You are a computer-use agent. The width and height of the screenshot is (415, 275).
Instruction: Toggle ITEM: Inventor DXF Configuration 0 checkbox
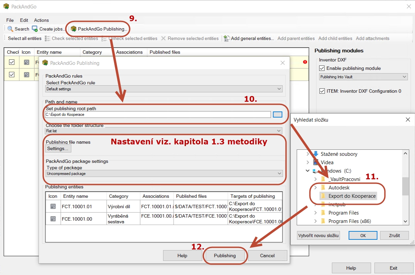(x=322, y=91)
